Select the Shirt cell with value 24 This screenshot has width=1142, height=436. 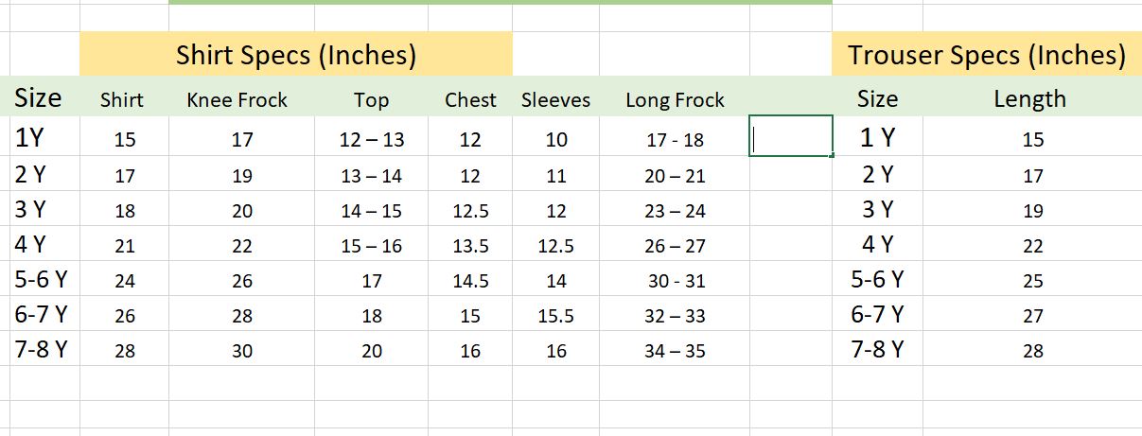[x=125, y=281]
